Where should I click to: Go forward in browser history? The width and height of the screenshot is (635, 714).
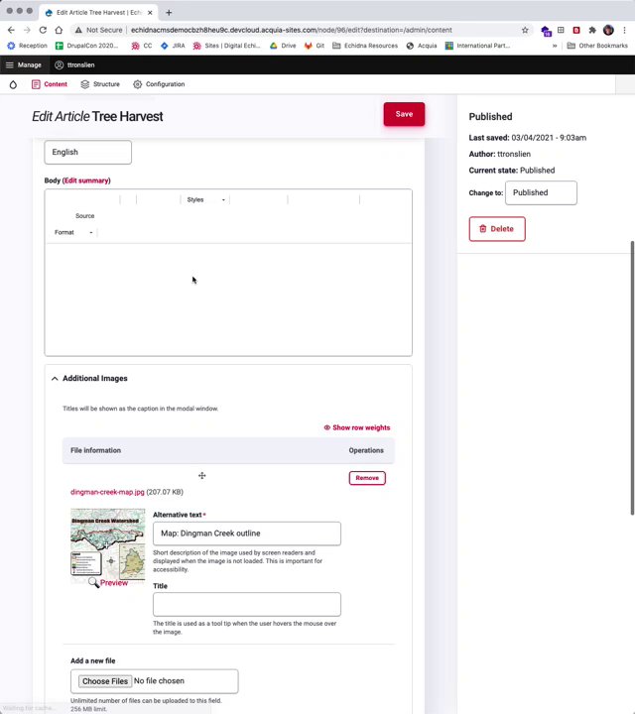click(x=27, y=30)
